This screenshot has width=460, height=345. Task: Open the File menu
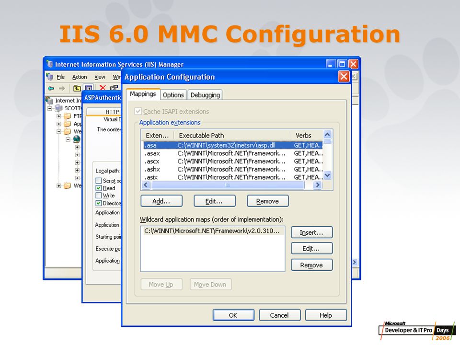tap(61, 77)
